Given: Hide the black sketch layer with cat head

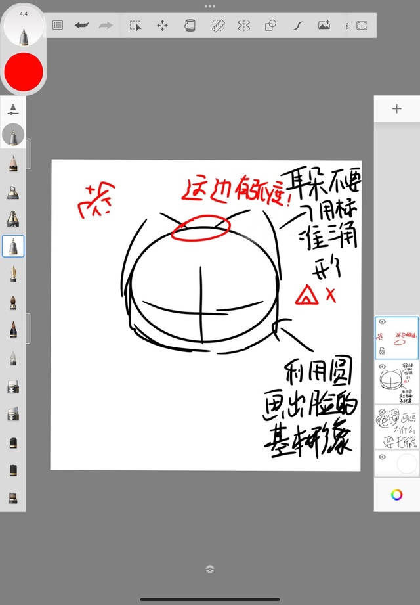Looking at the screenshot, I should tap(382, 367).
